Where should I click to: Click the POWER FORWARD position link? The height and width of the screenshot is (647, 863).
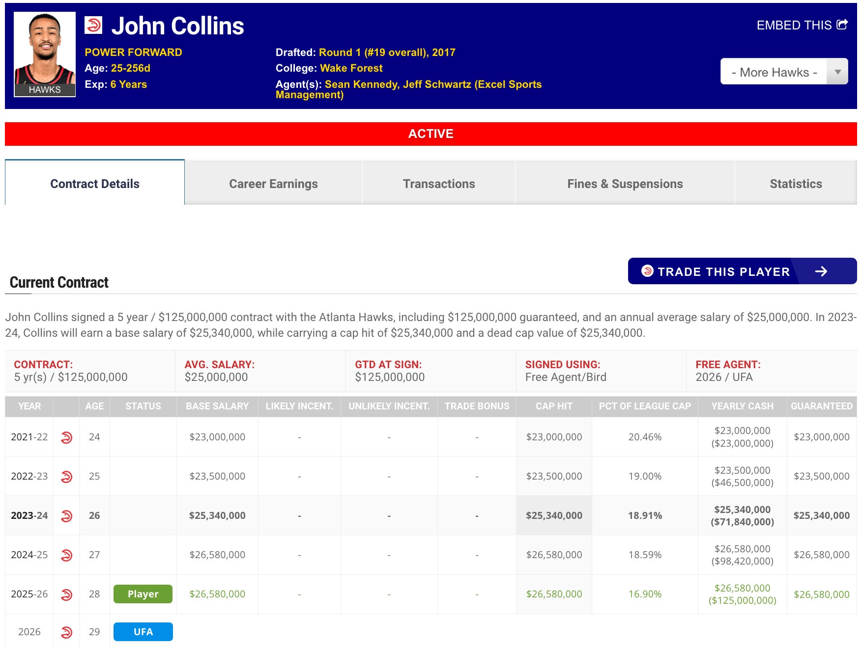point(133,52)
